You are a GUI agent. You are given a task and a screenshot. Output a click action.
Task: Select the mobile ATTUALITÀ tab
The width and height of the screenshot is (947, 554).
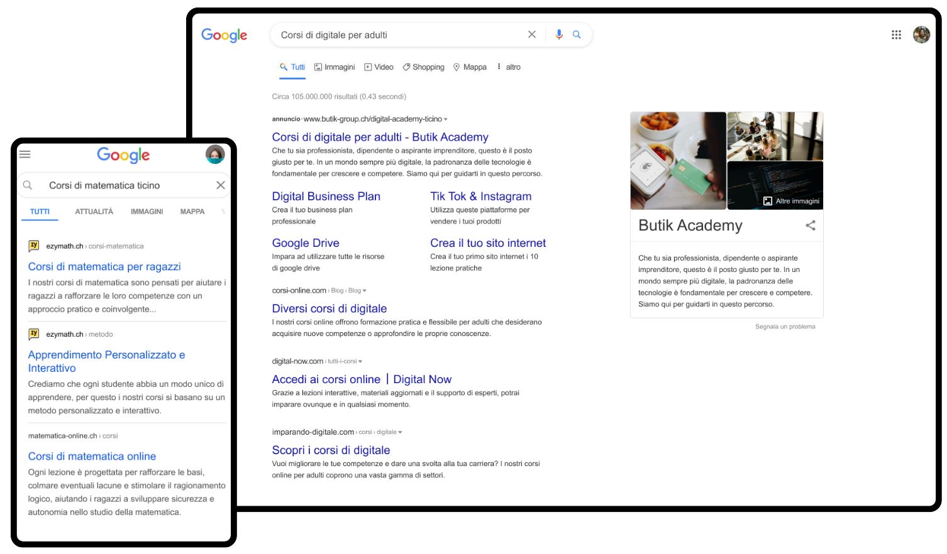94,212
